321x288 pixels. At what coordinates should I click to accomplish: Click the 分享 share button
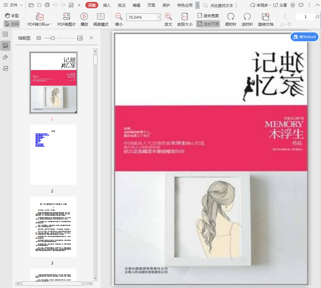point(280,5)
